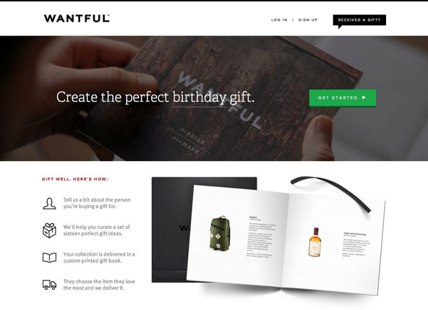Click the hero headline Create the perfect gift
428x310 pixels.
coord(155,97)
